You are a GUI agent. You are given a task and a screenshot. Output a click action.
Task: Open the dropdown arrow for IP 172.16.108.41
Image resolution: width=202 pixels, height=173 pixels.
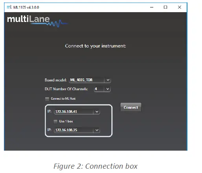coord(97,111)
